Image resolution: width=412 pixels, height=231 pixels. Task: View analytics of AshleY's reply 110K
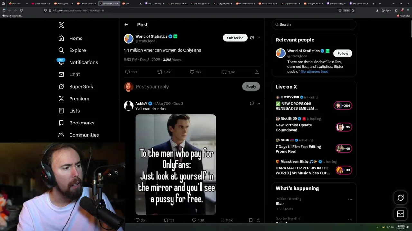[x=227, y=220]
